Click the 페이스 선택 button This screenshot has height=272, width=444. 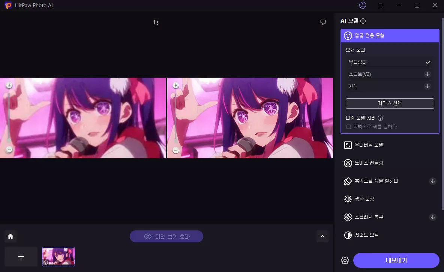390,103
